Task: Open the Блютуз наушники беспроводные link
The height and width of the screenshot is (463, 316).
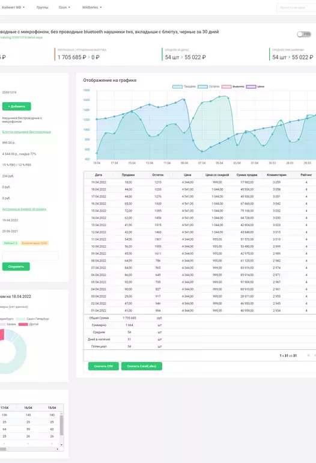Action: (x=26, y=132)
